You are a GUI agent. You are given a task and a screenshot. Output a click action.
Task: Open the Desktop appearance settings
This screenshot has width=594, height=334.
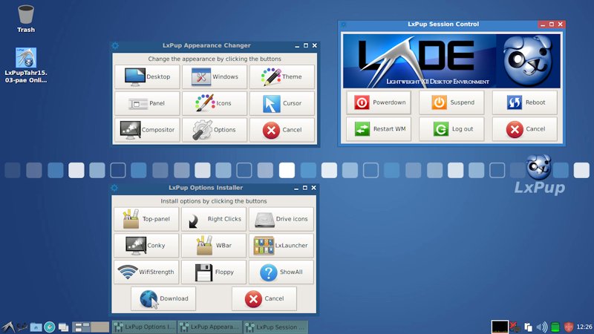pyautogui.click(x=147, y=77)
